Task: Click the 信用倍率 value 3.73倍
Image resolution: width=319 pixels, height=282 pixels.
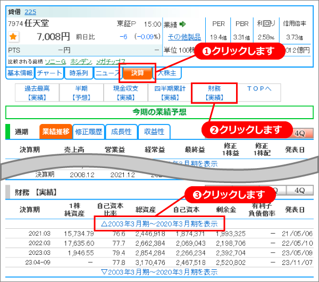Action: coord(295,37)
